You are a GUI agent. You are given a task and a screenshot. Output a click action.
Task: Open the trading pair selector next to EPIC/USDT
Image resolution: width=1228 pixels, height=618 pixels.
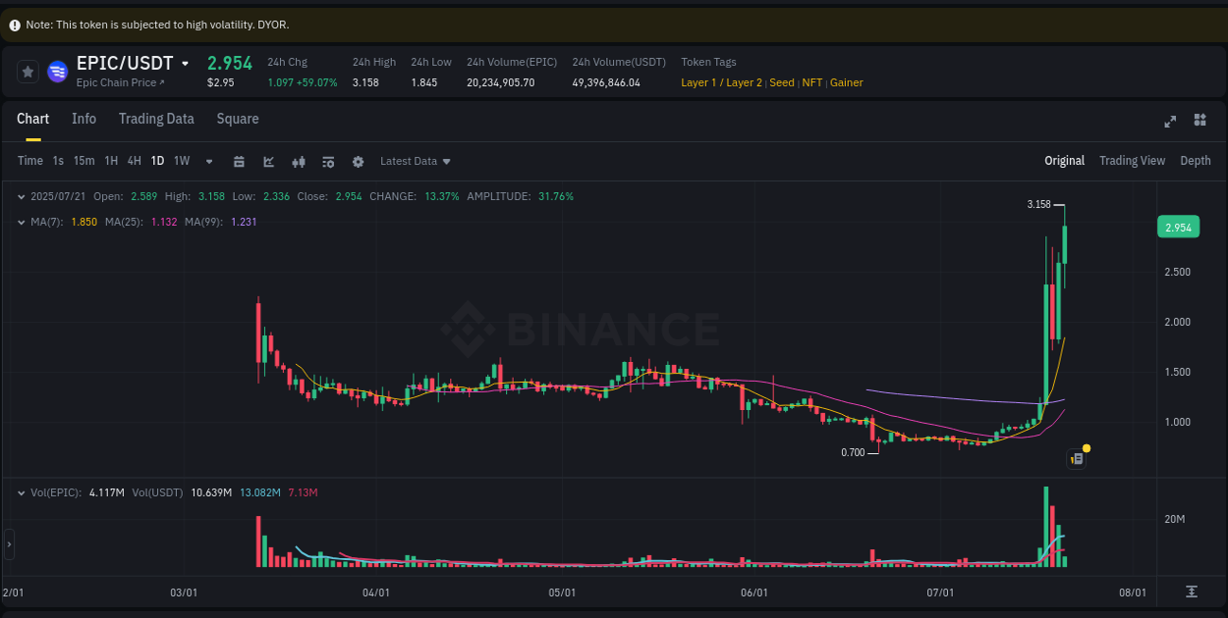coord(187,63)
